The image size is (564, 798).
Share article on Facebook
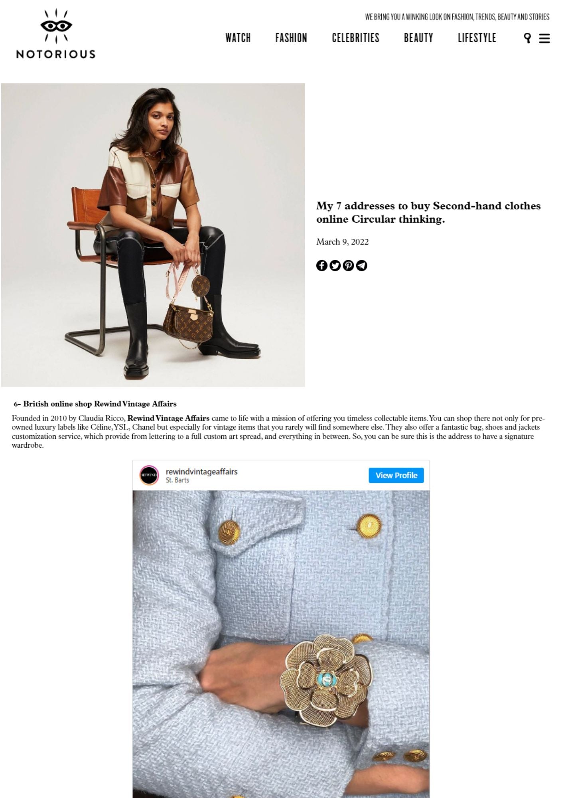point(322,265)
